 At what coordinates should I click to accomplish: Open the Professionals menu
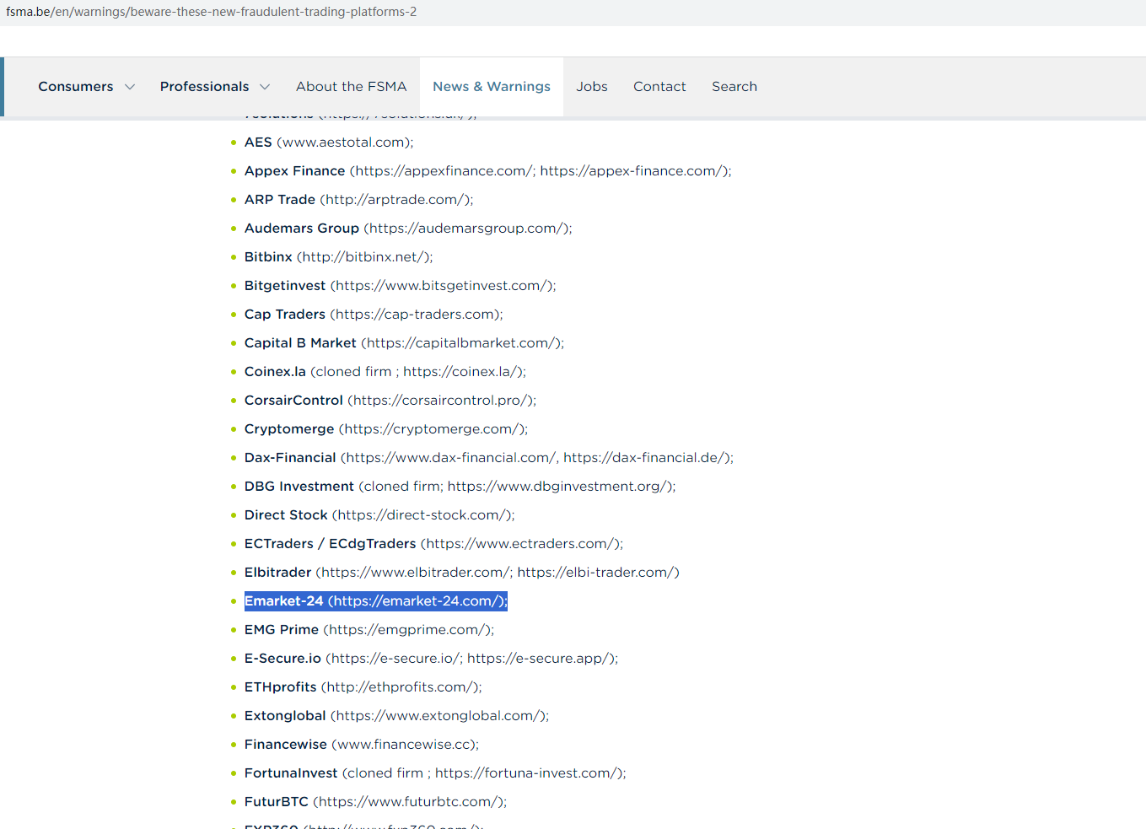204,87
